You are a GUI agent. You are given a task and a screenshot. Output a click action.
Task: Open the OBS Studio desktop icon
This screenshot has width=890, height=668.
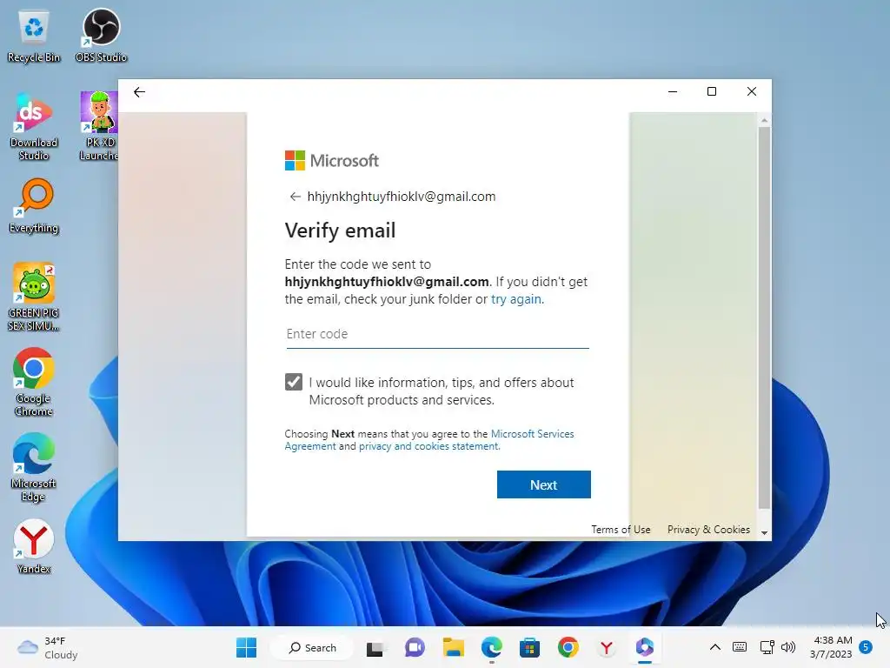(x=101, y=35)
